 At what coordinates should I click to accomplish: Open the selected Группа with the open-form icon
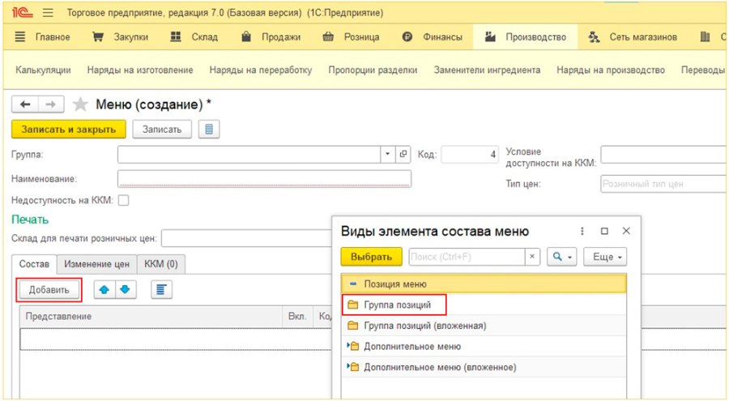[403, 154]
